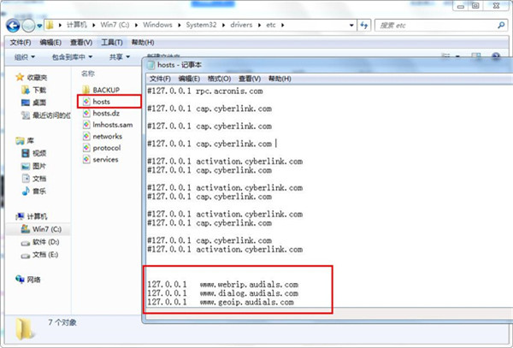The width and height of the screenshot is (513, 348).
Task: Open 桌面 in favorites list
Action: [33, 103]
